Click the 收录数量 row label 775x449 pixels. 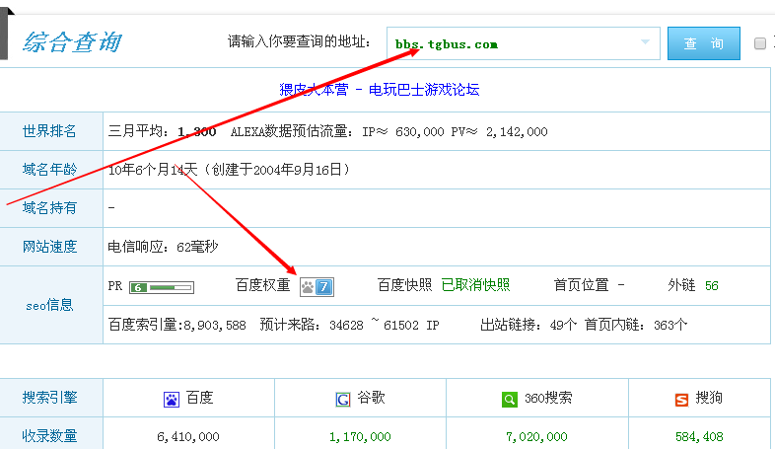point(49,435)
